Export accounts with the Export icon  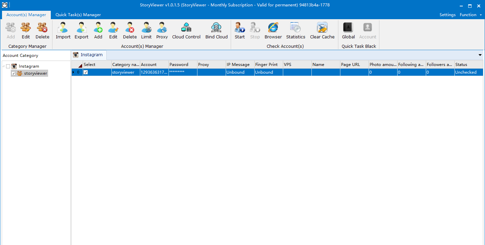pos(81,31)
